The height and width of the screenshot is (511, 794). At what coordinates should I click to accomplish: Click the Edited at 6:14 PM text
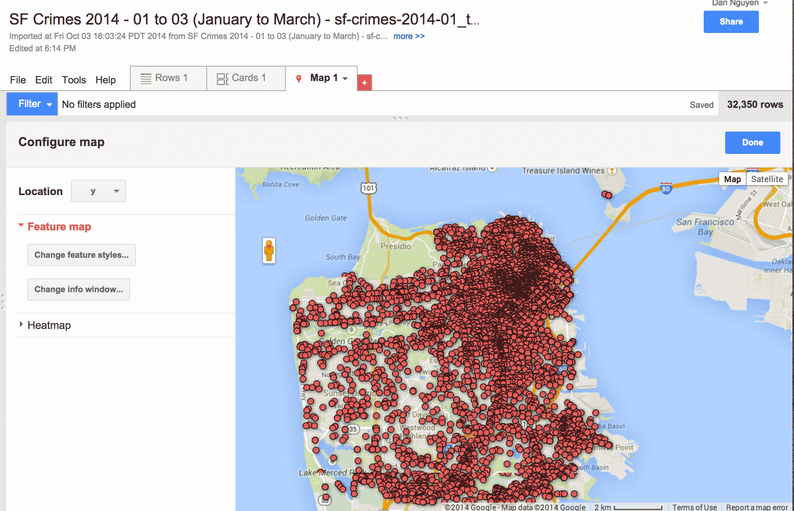[43, 48]
